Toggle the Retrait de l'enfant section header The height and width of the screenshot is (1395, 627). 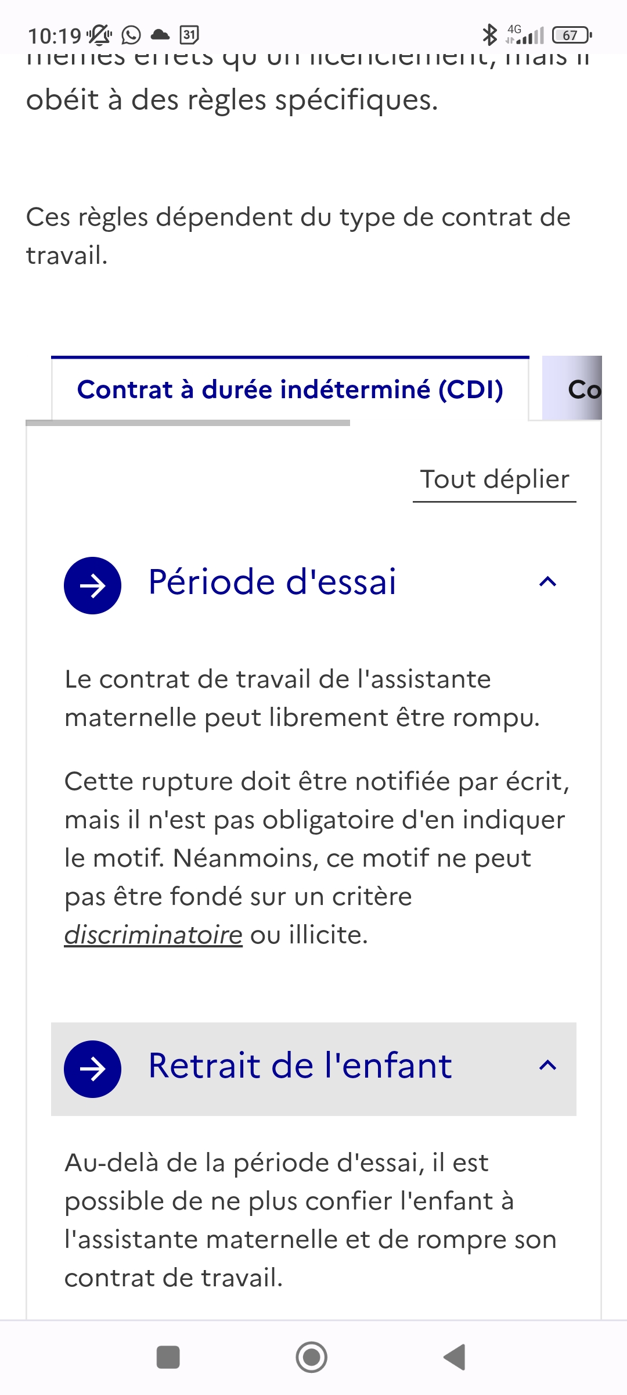pyautogui.click(x=313, y=1069)
